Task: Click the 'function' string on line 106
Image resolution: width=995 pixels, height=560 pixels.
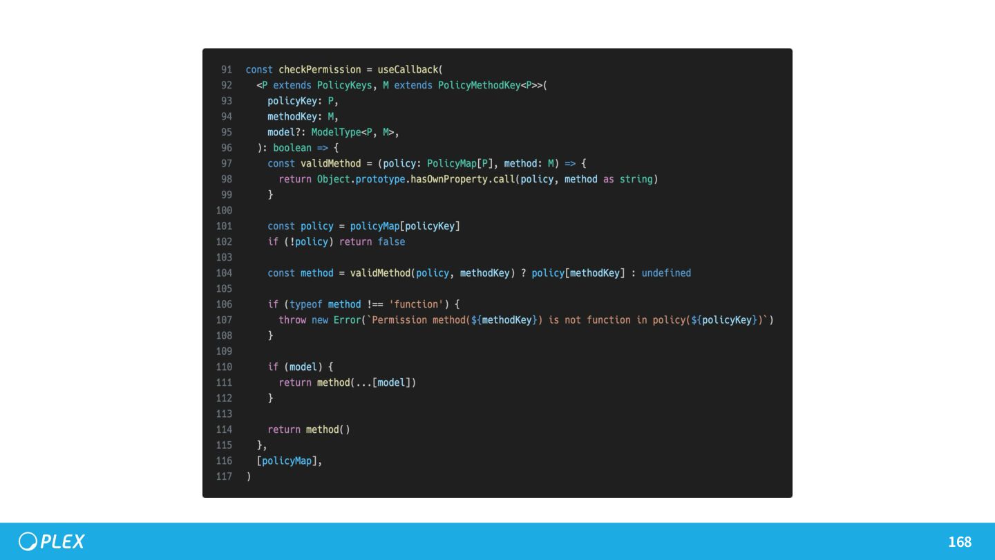Action: pos(416,304)
